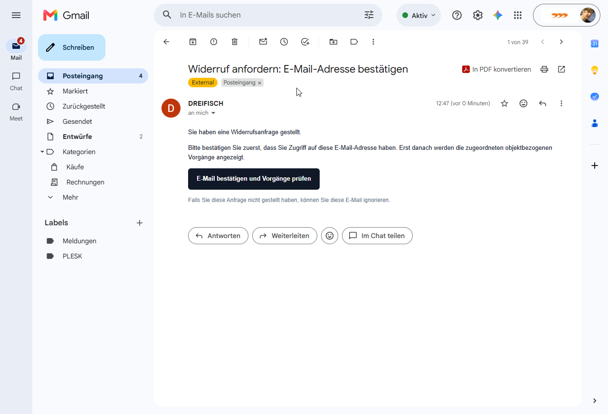Go back to inbox with arrow
608x414 pixels.
click(x=166, y=42)
